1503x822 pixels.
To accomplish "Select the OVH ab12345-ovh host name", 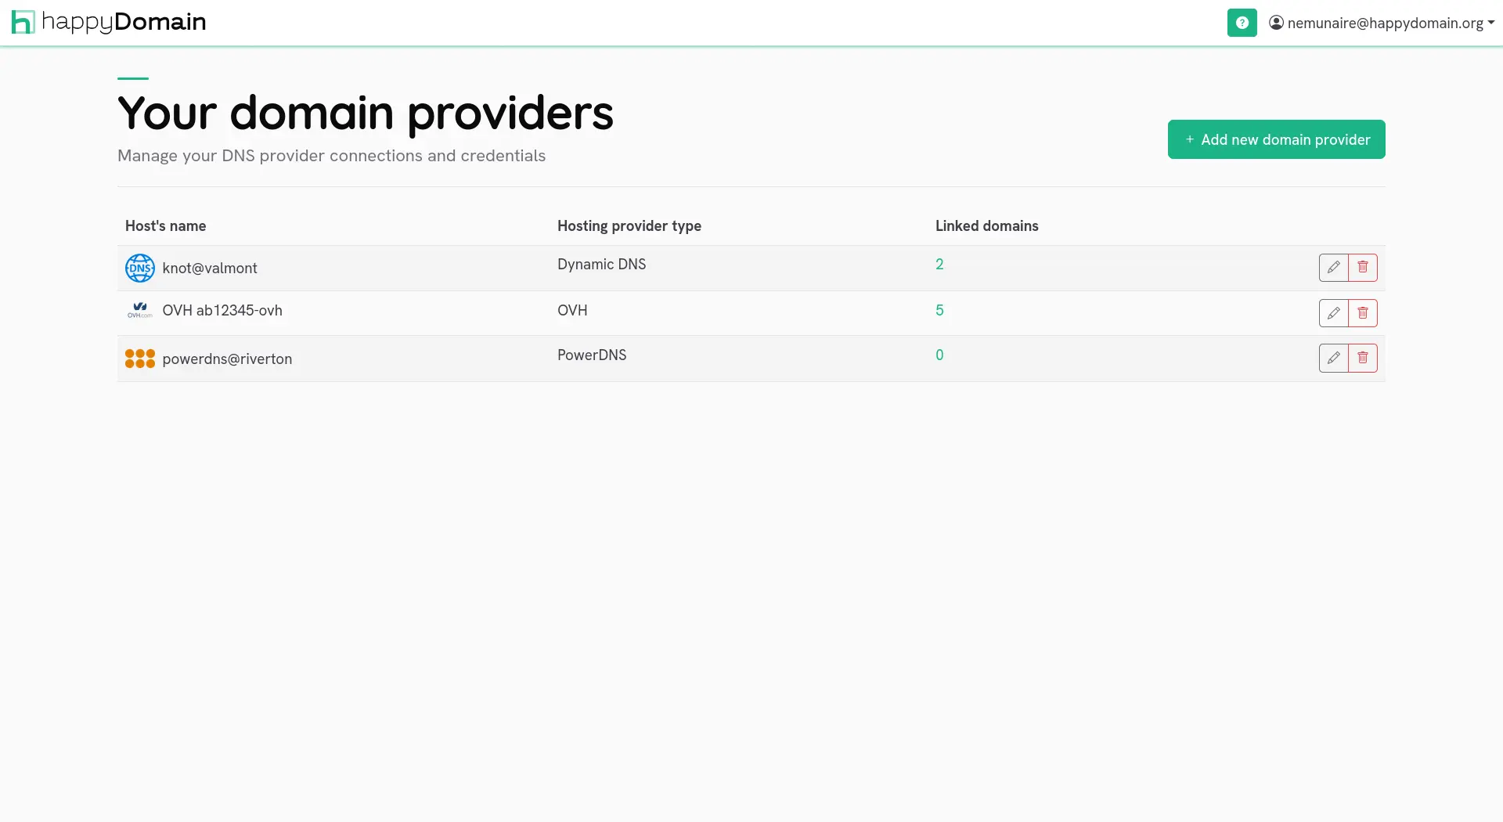I will [x=222, y=310].
